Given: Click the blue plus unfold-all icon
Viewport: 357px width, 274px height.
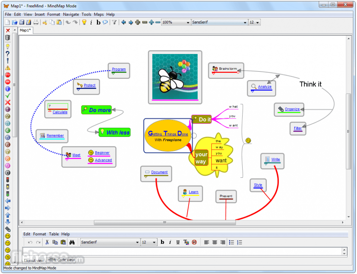Looking at the screenshot, I should [x=151, y=22].
